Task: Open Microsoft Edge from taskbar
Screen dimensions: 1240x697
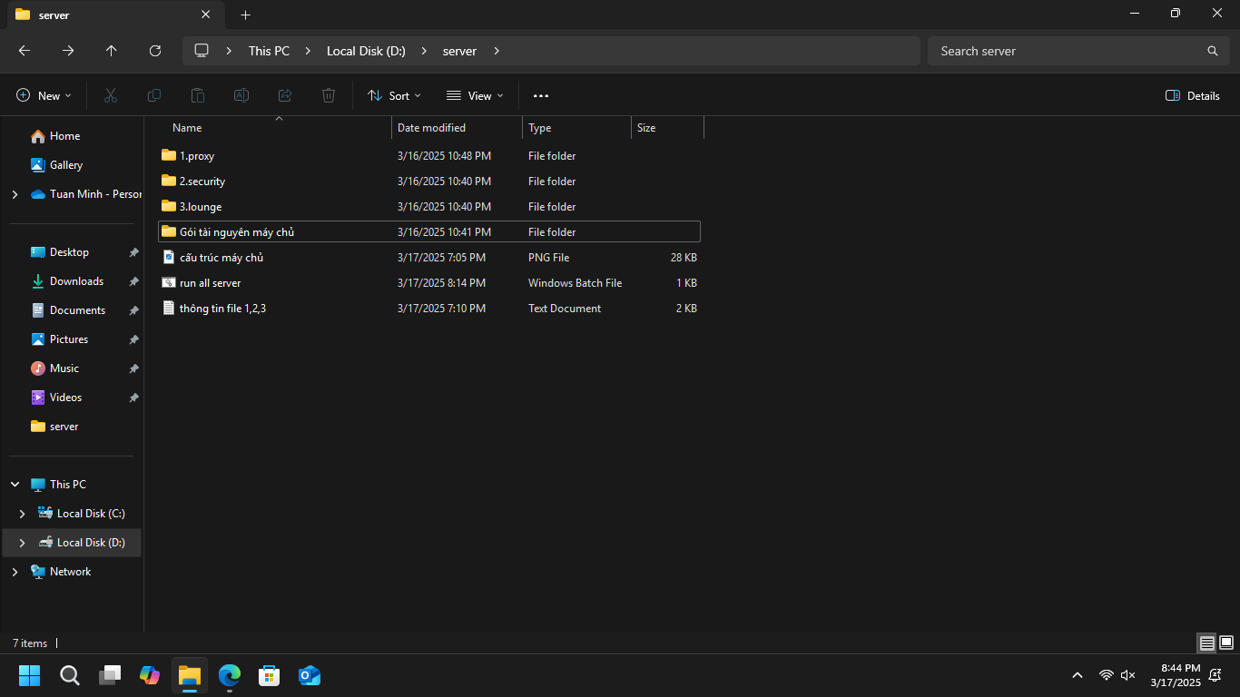Action: pos(230,675)
